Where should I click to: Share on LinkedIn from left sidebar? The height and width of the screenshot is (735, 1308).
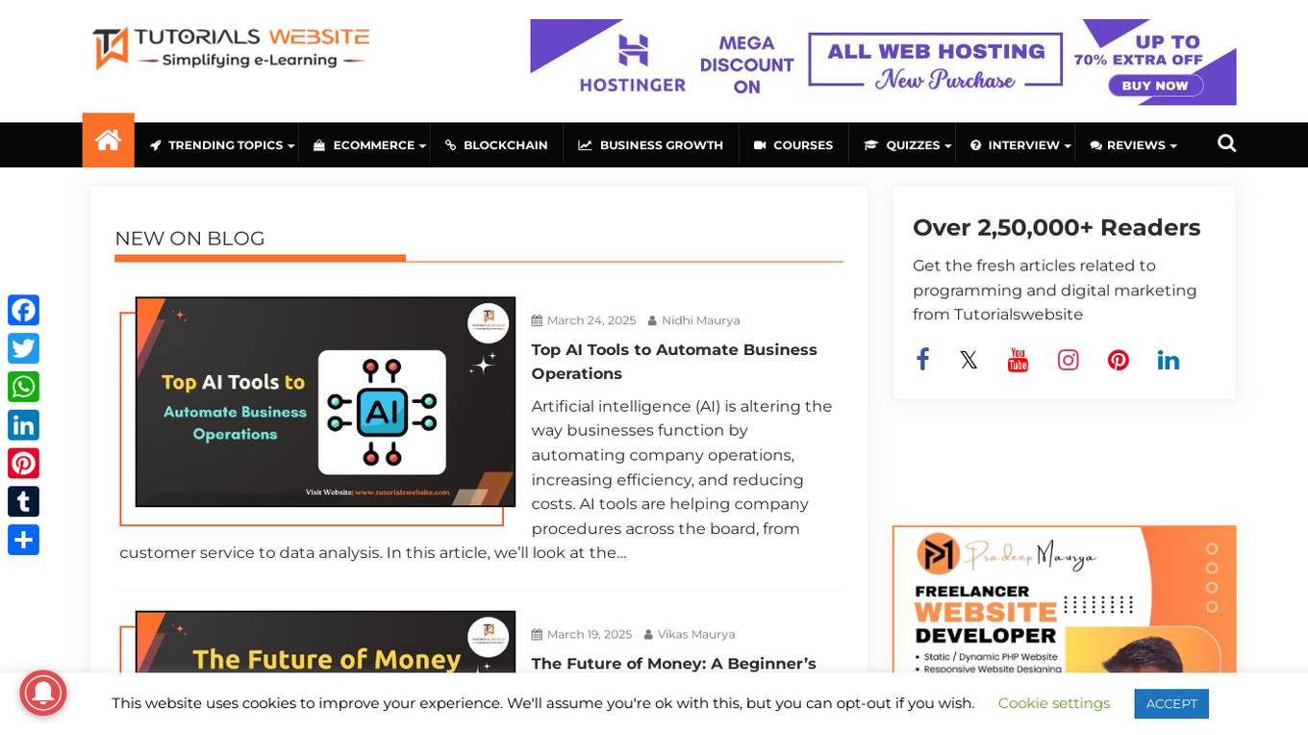click(x=24, y=425)
